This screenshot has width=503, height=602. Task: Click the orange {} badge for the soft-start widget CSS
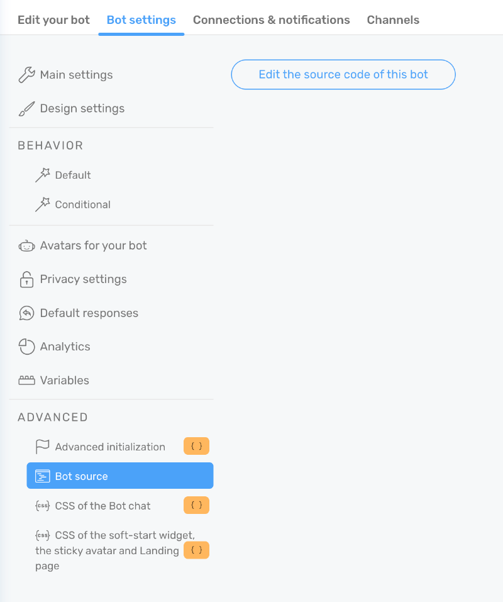click(x=196, y=550)
